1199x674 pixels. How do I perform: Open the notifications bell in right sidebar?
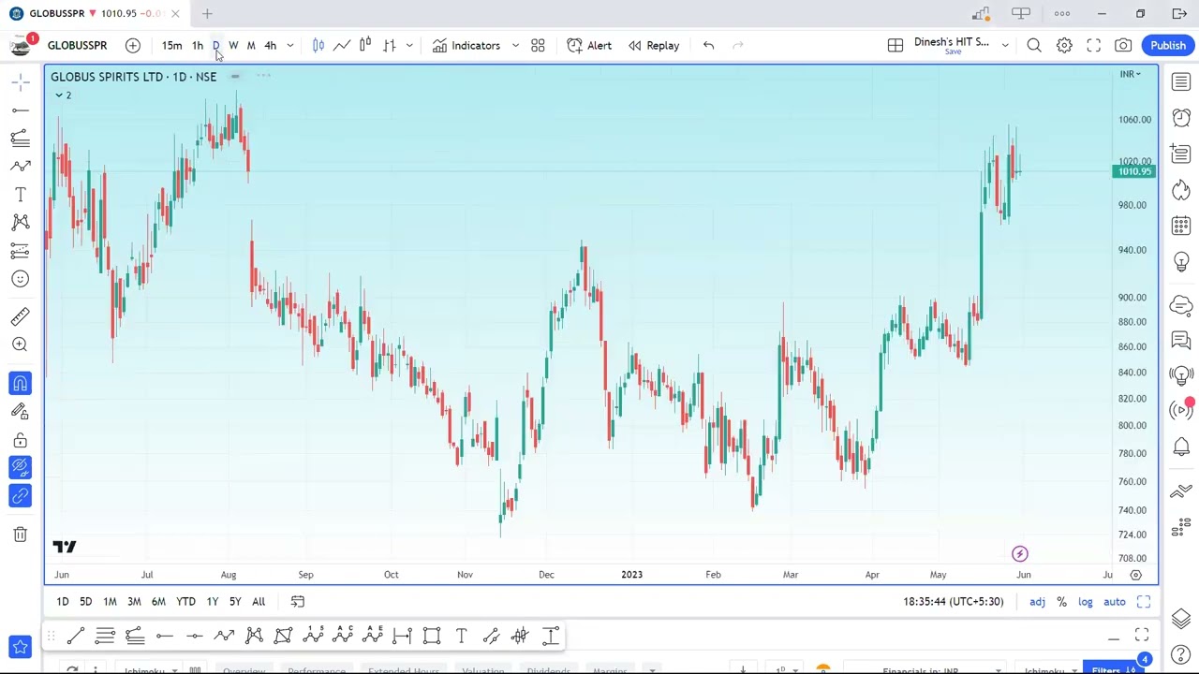(1181, 447)
